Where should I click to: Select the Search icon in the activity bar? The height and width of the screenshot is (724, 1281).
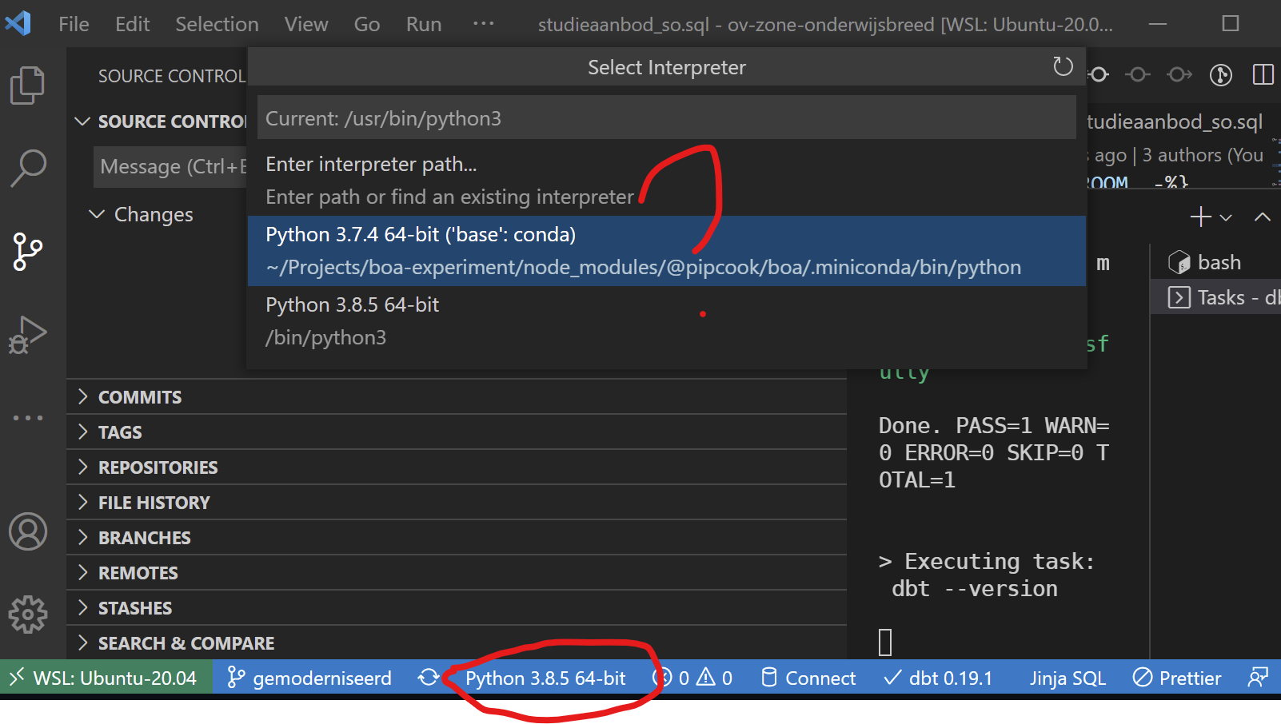28,167
